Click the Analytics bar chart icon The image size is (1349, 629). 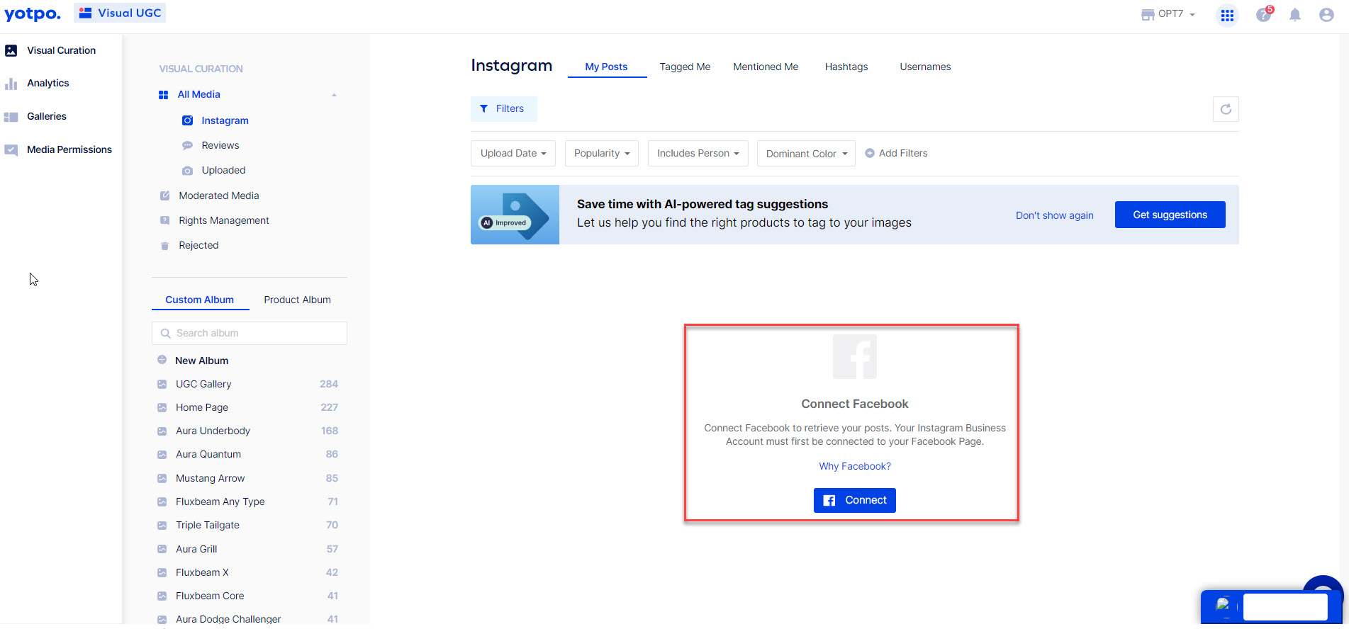point(11,84)
